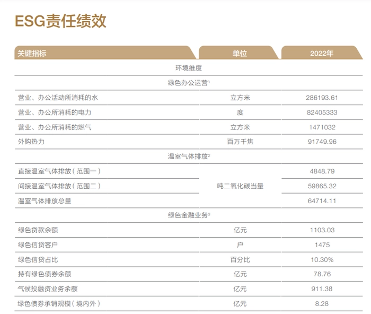Select the 关键指标 column header
The image size is (371, 314).
point(32,53)
